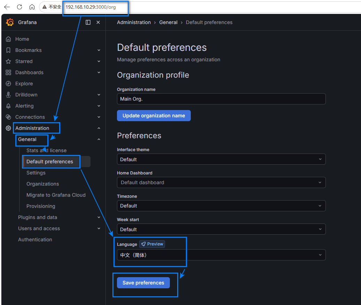Select Default preferences menu item
The image size is (361, 305).
49,162
